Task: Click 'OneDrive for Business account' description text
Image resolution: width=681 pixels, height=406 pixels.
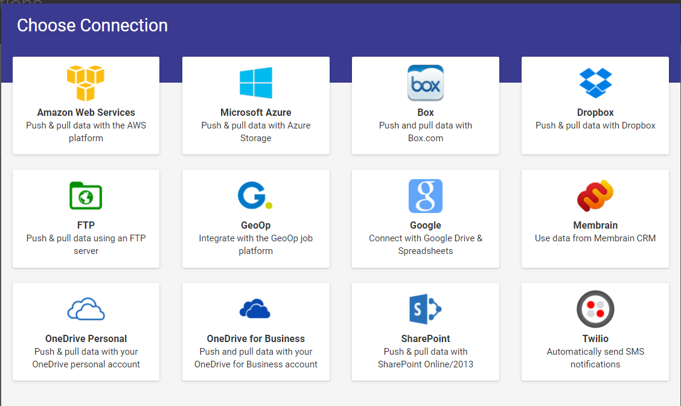Action: [256, 364]
